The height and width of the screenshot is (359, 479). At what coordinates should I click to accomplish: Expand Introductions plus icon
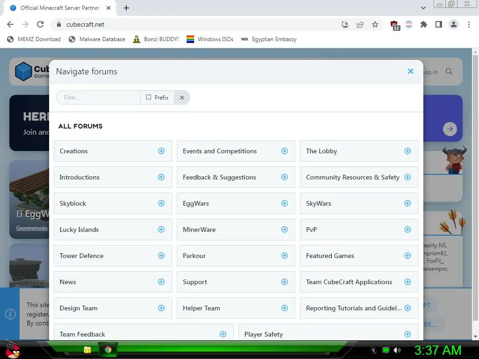click(x=161, y=177)
